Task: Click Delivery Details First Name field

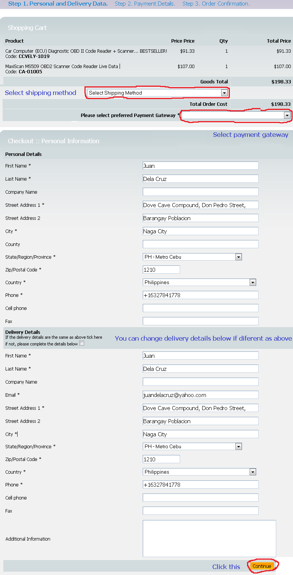Action: tap(201, 356)
